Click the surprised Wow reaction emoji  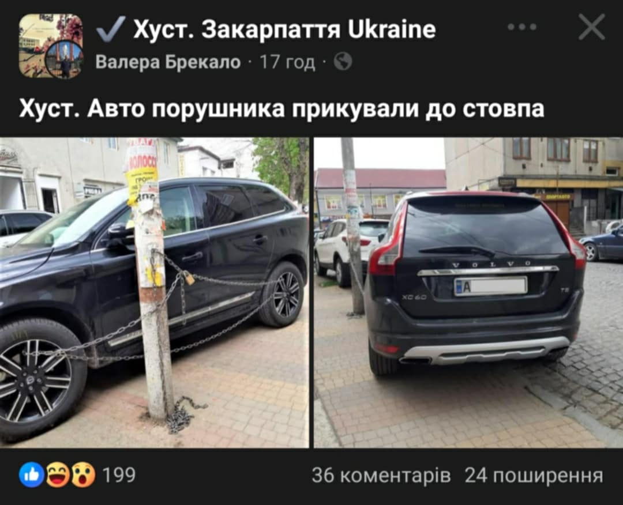click(x=83, y=474)
